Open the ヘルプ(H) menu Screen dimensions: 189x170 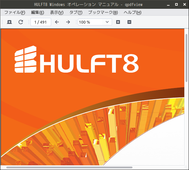[x=132, y=13]
